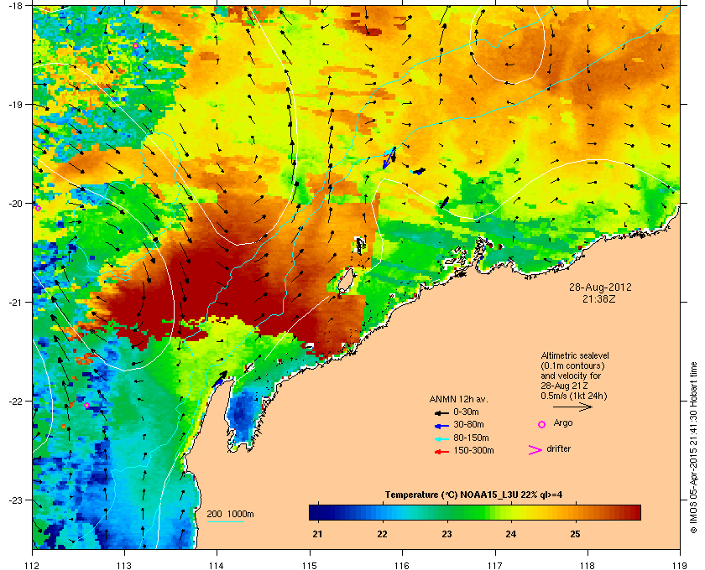
Task: Click the small mooring marker near 116.2E 19.7S
Action: [x=419, y=171]
